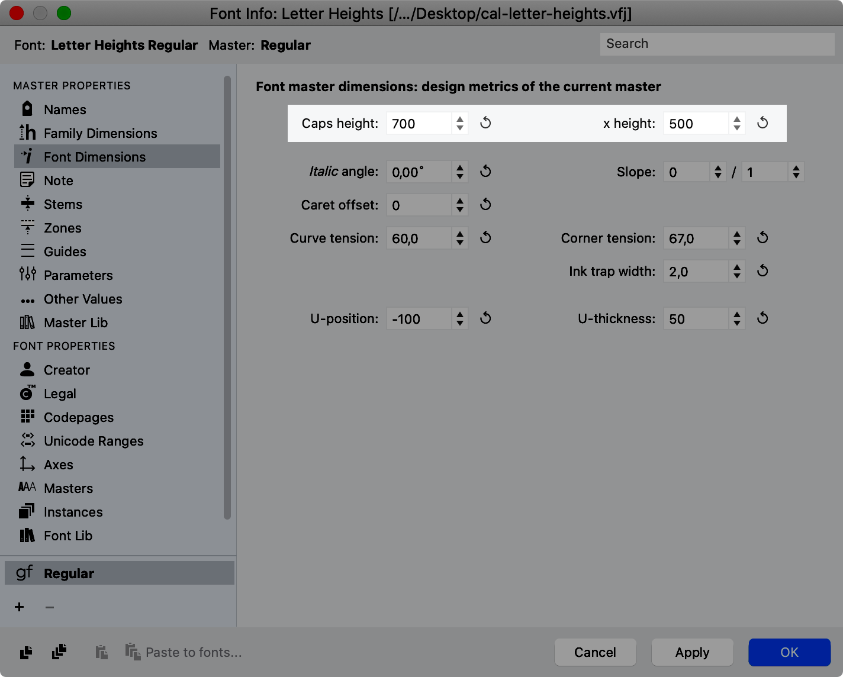Open the Names section
This screenshot has height=677, width=843.
tap(117, 109)
